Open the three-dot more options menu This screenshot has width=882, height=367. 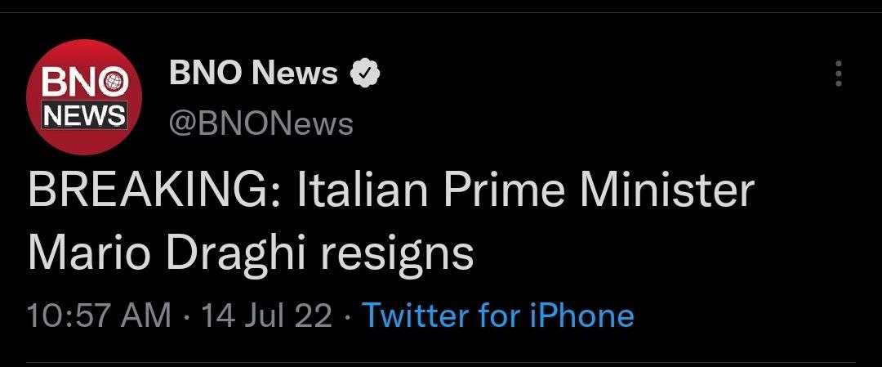click(x=837, y=74)
